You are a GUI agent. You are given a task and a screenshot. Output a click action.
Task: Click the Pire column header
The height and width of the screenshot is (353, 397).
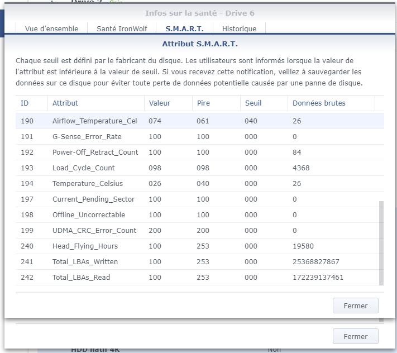(x=203, y=103)
